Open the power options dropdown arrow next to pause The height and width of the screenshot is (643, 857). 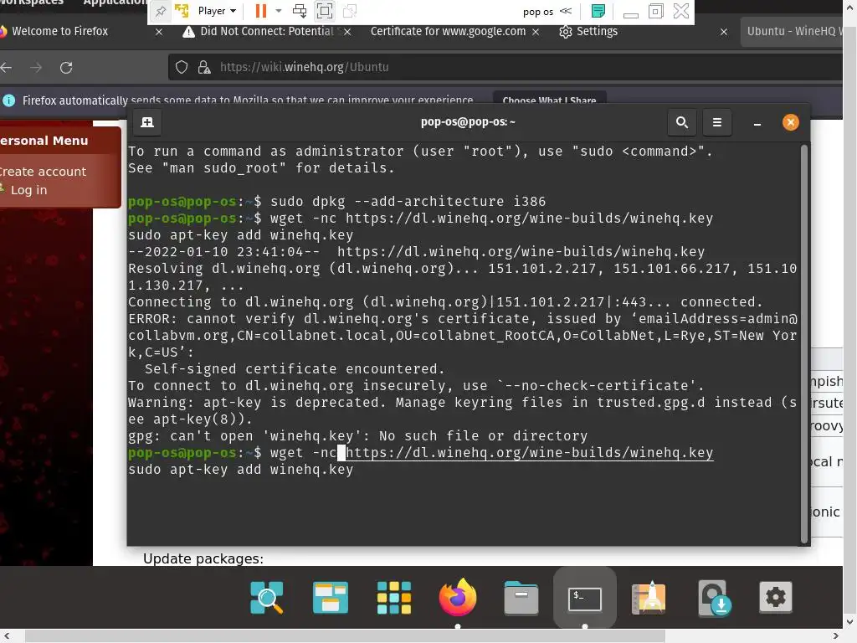point(278,11)
